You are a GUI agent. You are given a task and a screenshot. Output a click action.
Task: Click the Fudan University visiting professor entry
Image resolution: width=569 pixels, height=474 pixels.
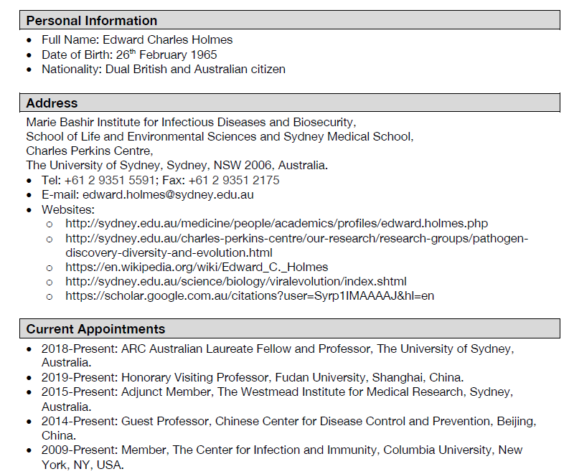[x=252, y=377]
